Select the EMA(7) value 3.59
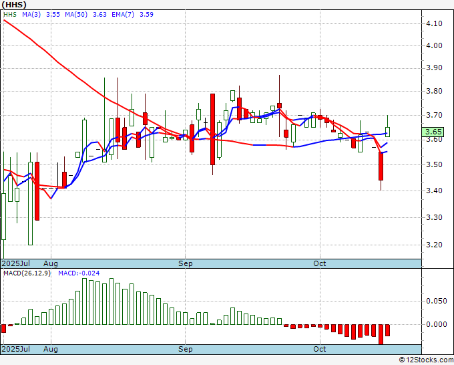 pyautogui.click(x=146, y=15)
